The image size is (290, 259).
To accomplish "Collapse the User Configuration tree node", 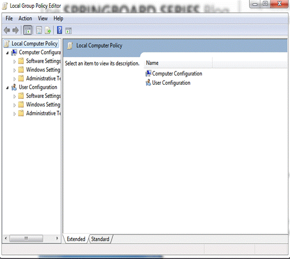I will pos(7,88).
